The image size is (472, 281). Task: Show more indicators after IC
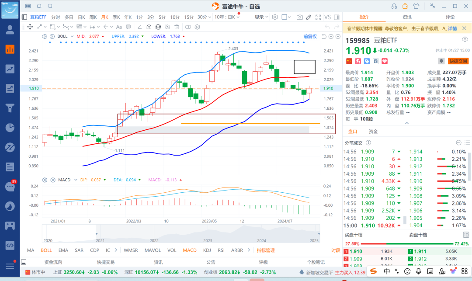point(115,250)
